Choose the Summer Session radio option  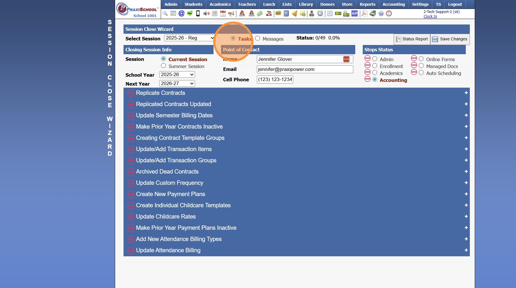click(164, 66)
